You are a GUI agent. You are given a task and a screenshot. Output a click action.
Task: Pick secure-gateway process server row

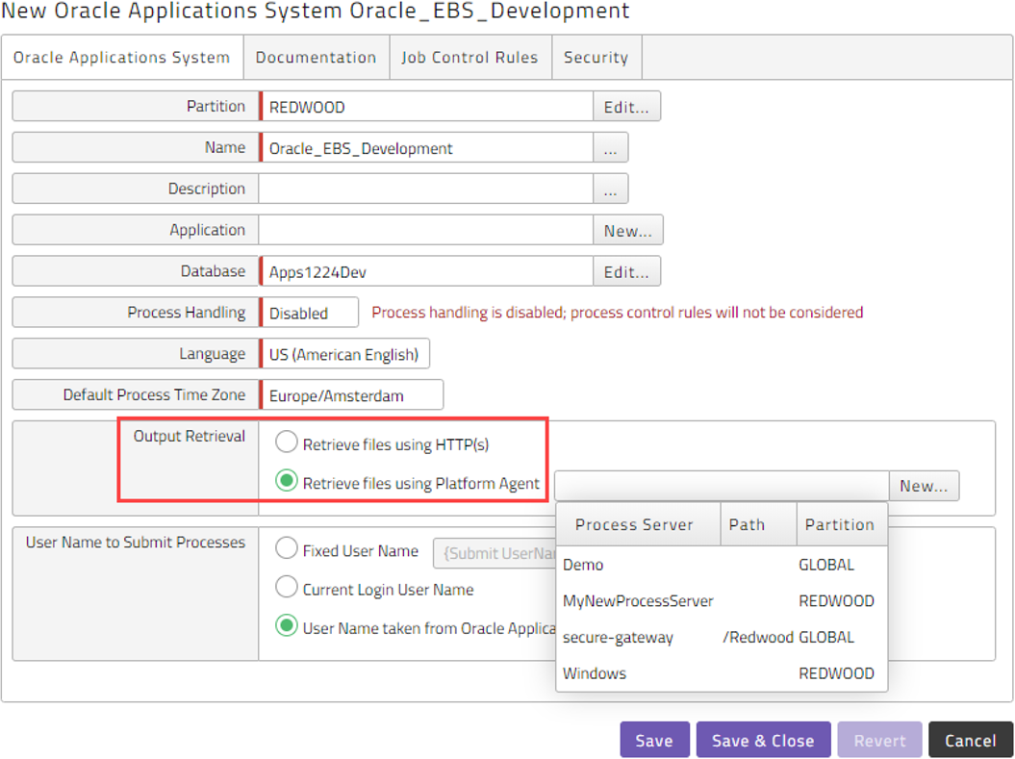point(722,638)
